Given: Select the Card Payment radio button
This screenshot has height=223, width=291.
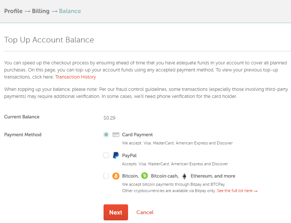Looking at the screenshot, I should [106, 135].
